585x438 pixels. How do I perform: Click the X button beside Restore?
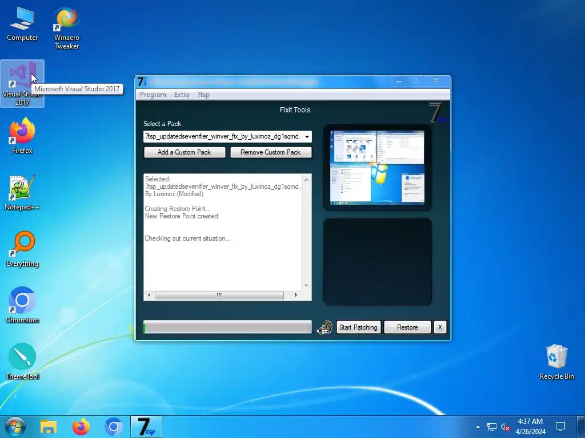click(440, 327)
